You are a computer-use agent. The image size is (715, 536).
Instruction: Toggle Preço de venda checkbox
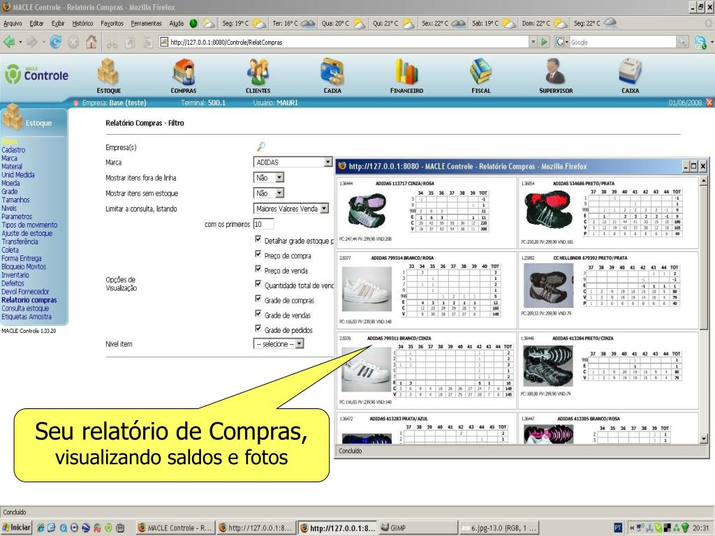258,269
